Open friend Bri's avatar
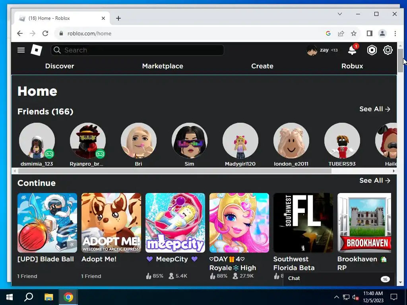The width and height of the screenshot is (407, 305). pyautogui.click(x=139, y=141)
